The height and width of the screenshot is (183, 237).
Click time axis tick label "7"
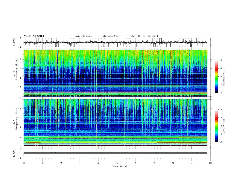[x=154, y=163]
